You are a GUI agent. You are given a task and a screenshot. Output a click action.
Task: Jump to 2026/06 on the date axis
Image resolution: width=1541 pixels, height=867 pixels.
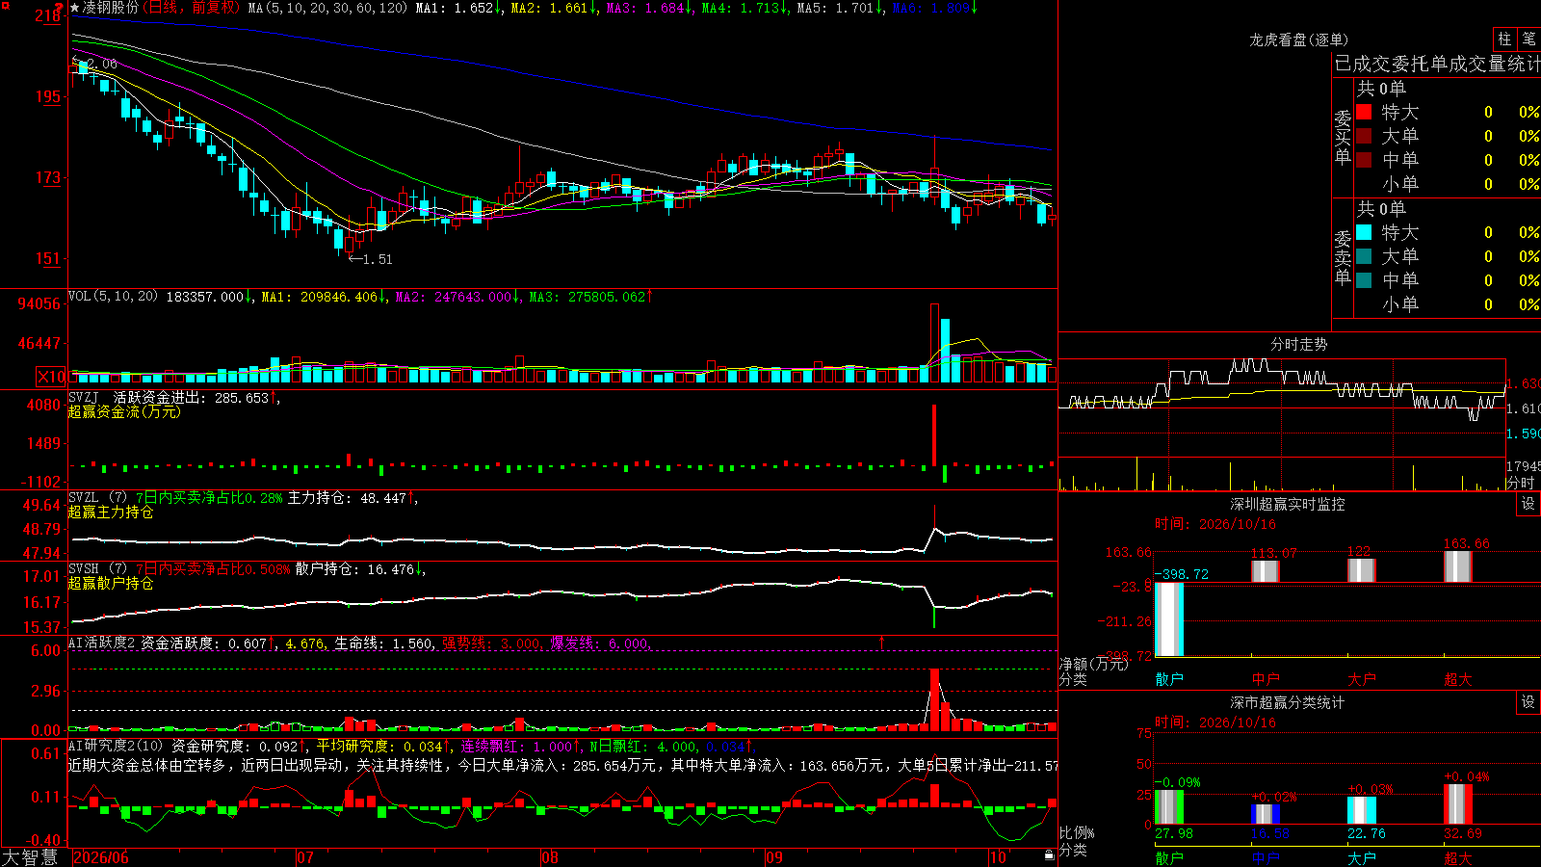coord(101,857)
